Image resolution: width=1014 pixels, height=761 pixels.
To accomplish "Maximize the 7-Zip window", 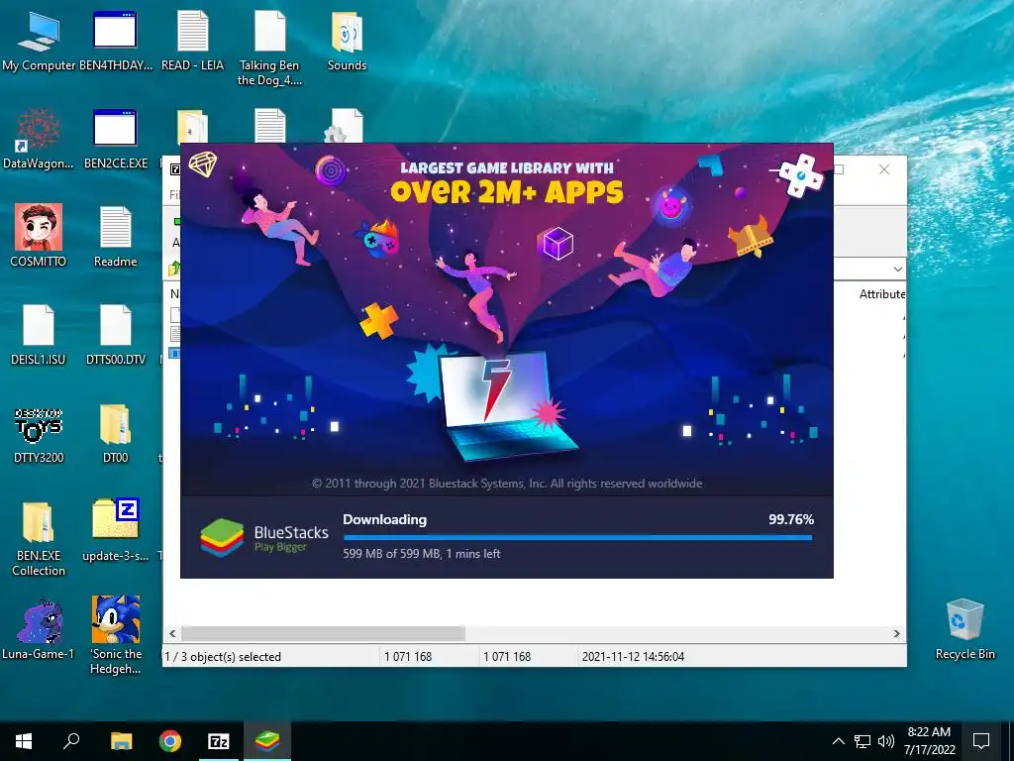I will pyautogui.click(x=839, y=169).
